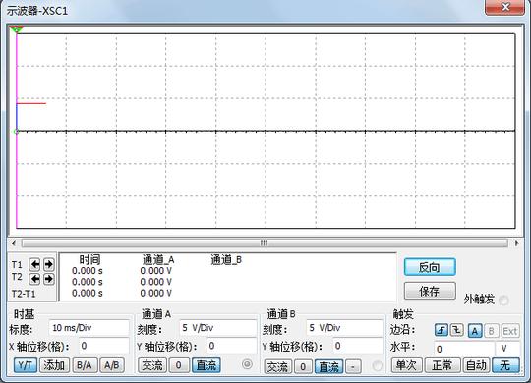Set trigger source to channel A
Screen dimensions: 531x383
pos(475,331)
